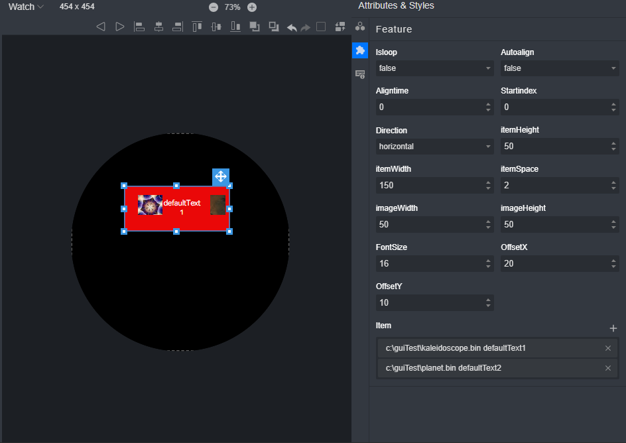
Task: Click the align right toolbar icon
Action: pos(178,27)
